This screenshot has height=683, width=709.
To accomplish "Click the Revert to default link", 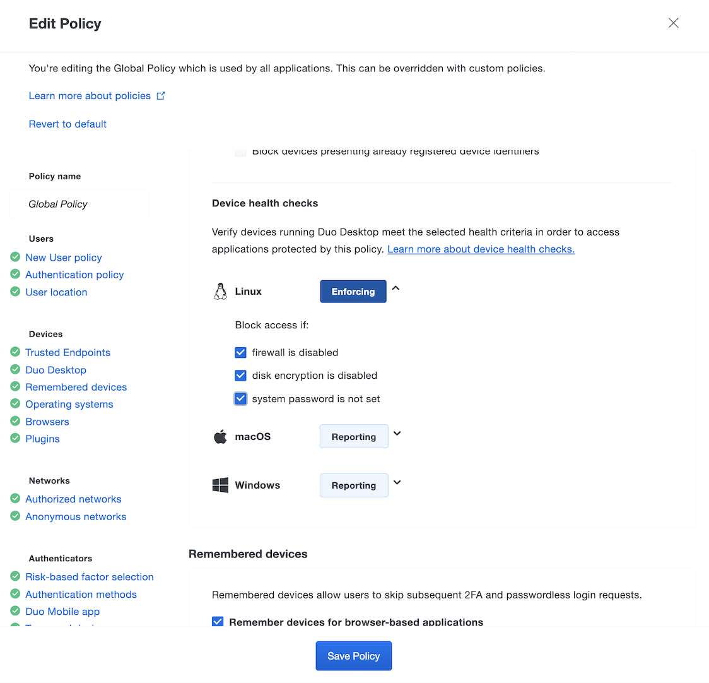I will coord(67,124).
